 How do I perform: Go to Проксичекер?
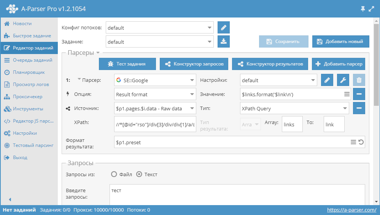click(29, 97)
